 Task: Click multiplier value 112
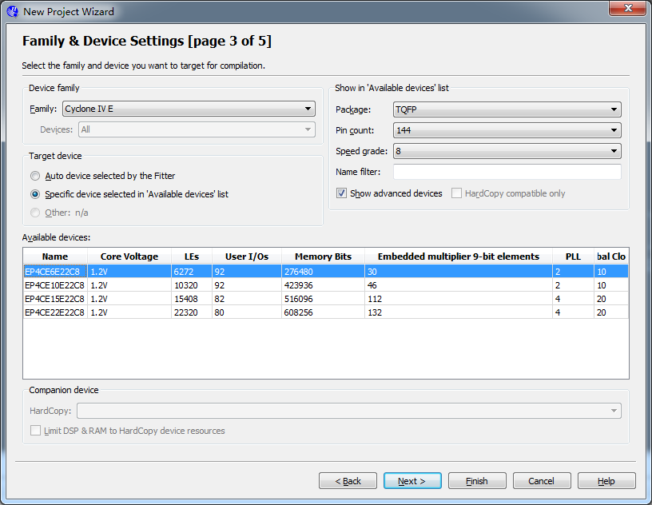375,299
